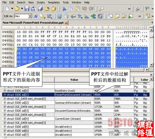Click the Histogram icon in toolbar
The height and width of the screenshot is (139, 155).
tap(87, 16)
